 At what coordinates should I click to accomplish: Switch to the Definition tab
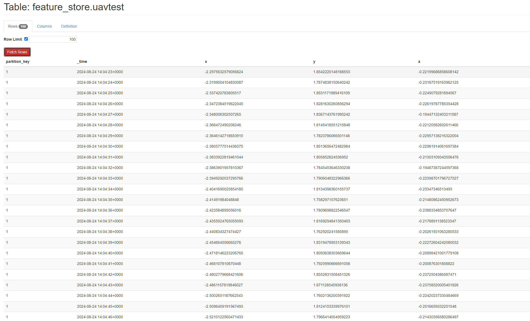click(x=69, y=26)
